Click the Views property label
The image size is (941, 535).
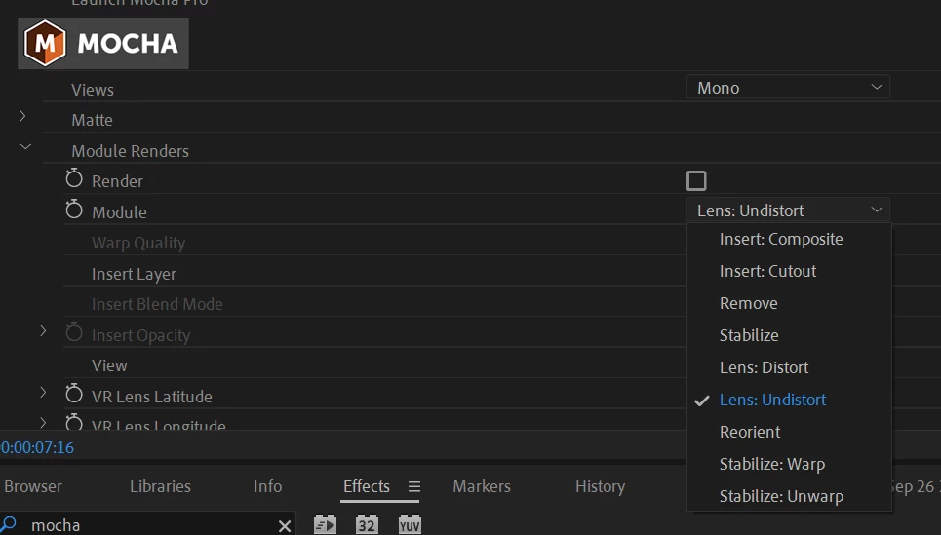tap(93, 90)
